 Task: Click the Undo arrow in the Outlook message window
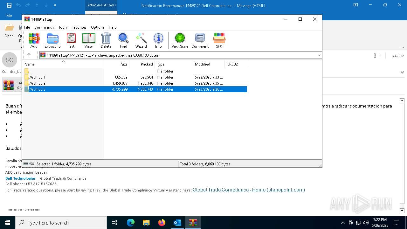coord(18,5)
